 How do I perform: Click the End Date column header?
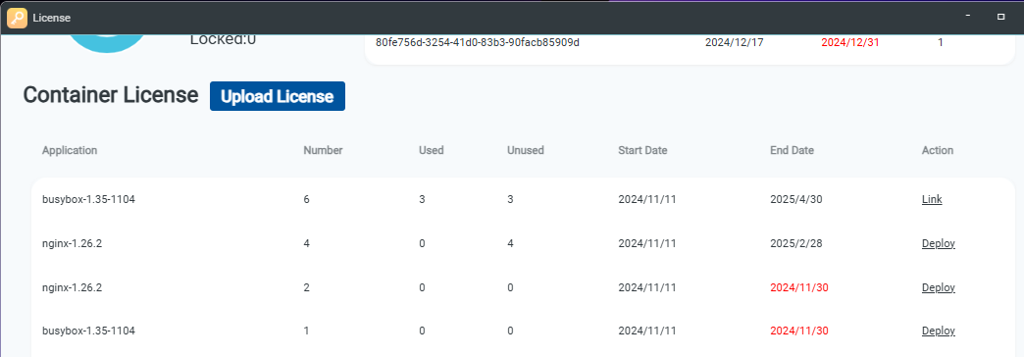pos(793,150)
